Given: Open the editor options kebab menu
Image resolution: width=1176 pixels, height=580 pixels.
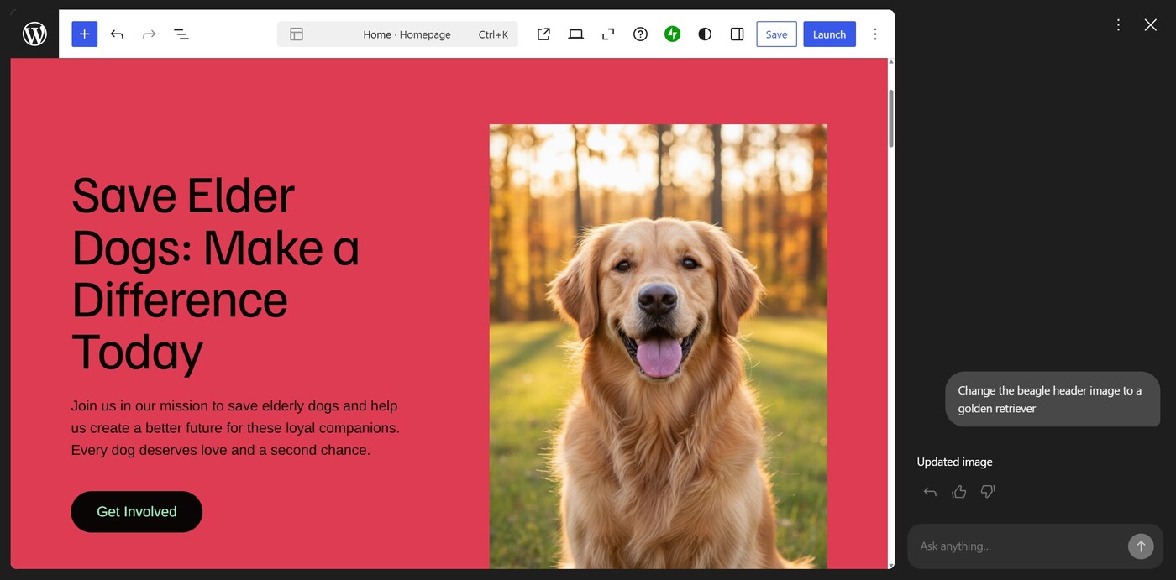Looking at the screenshot, I should click(x=875, y=34).
